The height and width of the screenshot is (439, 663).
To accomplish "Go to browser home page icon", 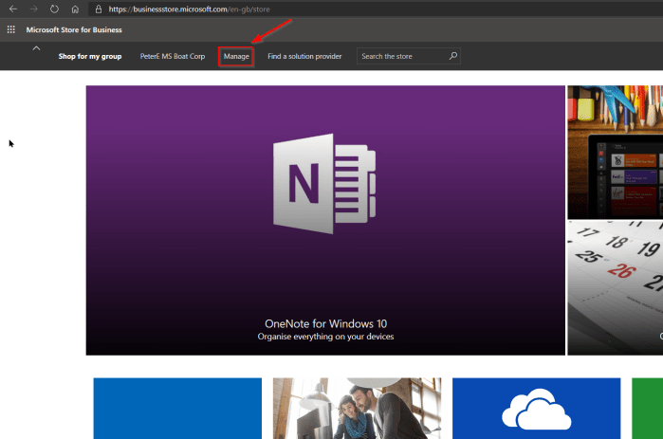I will [x=75, y=9].
